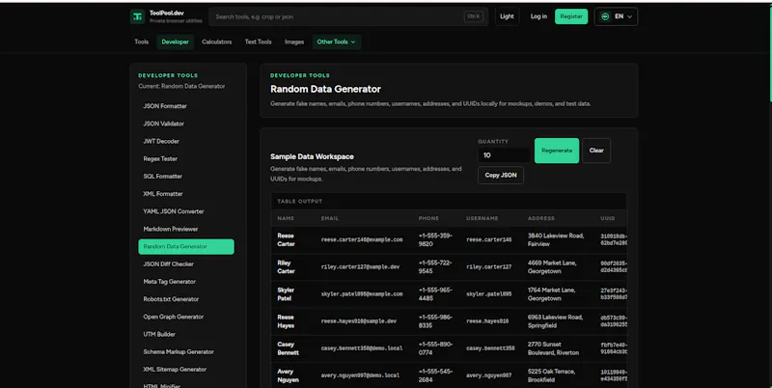Click address 3840 Lakeview Road, Fairview

(x=556, y=239)
